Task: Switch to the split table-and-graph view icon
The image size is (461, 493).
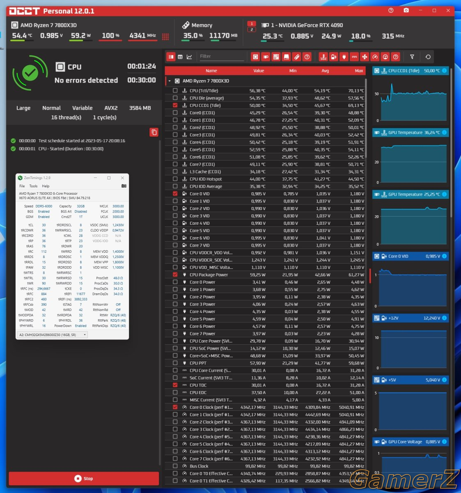Action: tap(171, 57)
